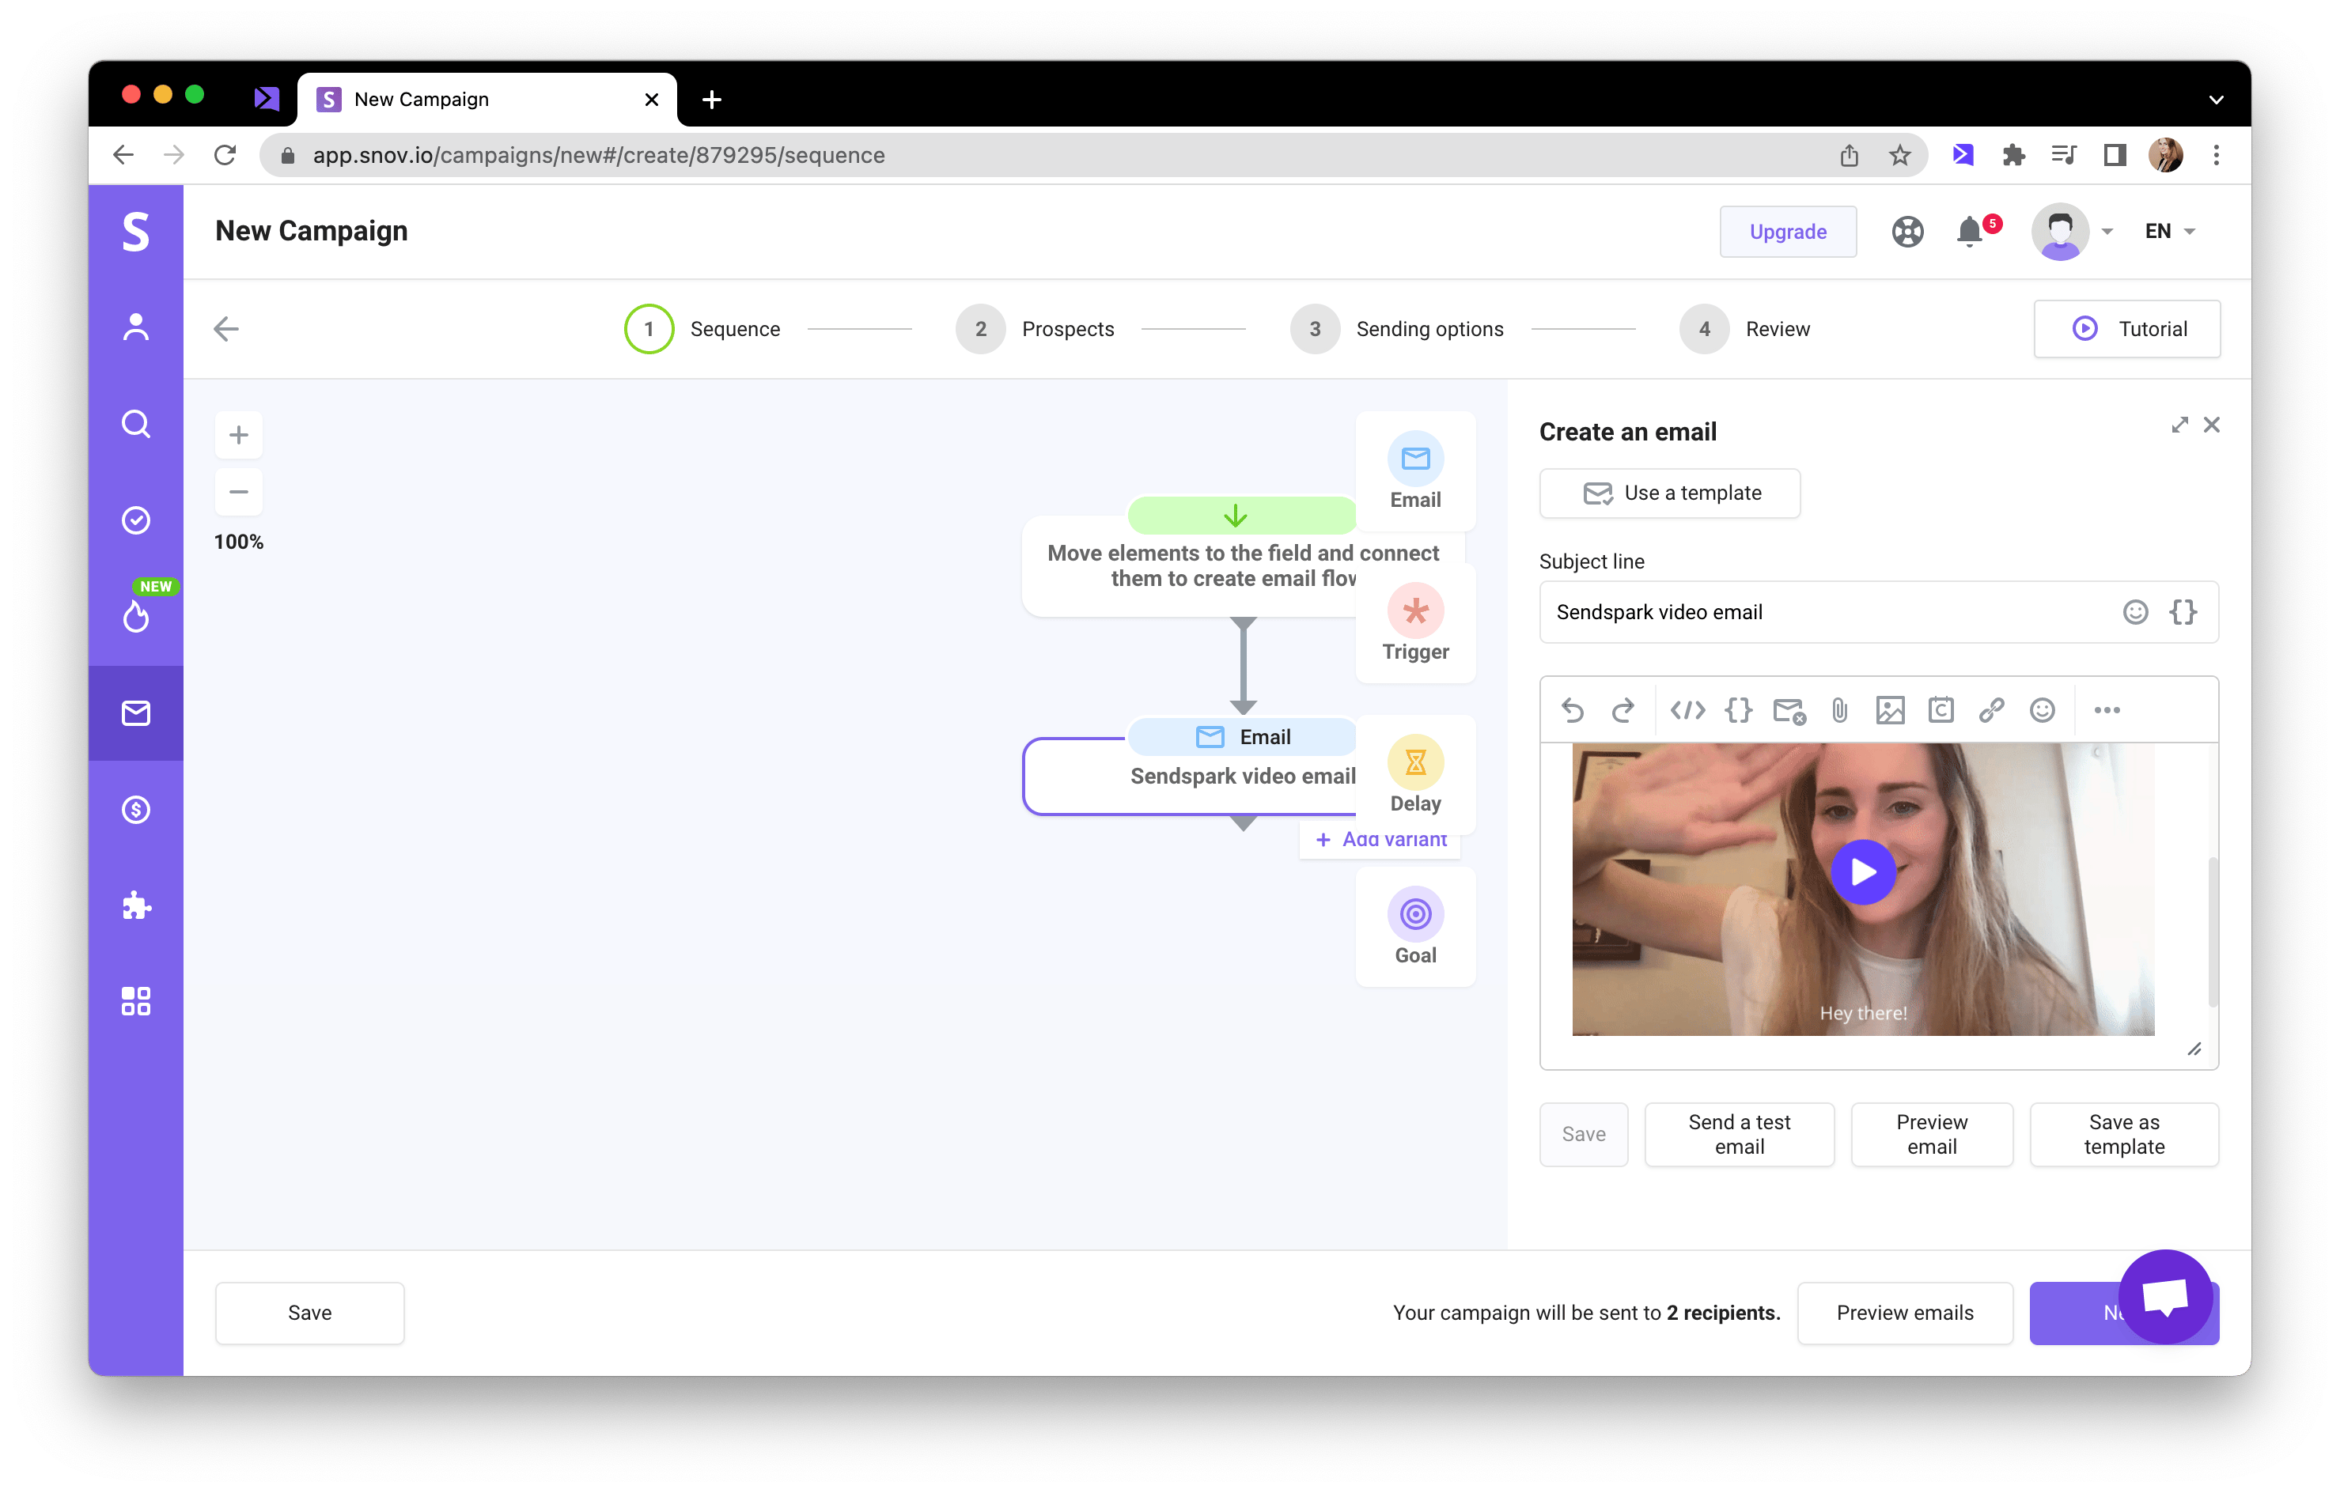Open the deals dollar icon in the sidebar
2340x1493 pixels.
click(136, 809)
